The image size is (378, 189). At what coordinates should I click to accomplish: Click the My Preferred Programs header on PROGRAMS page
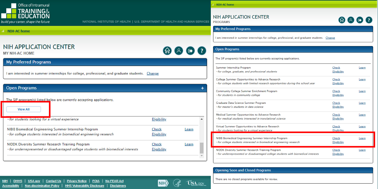[293, 29]
